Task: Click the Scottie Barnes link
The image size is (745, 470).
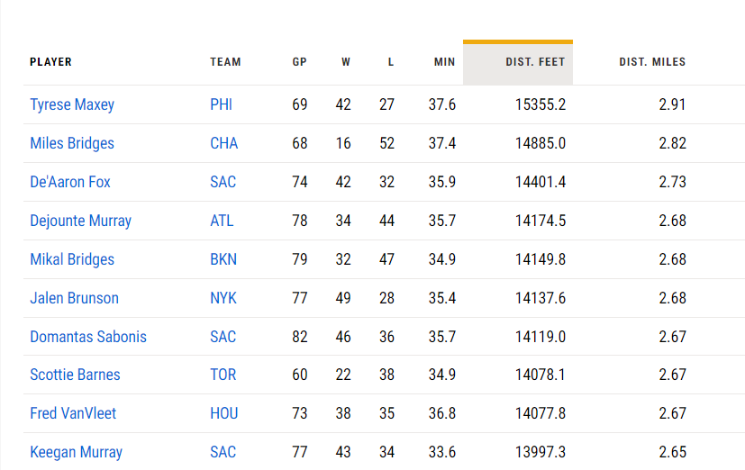Action: click(x=75, y=375)
